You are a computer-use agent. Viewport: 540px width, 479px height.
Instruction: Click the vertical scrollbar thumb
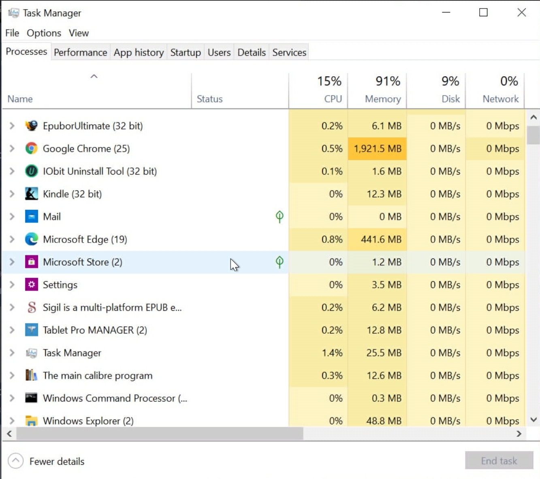(534, 135)
